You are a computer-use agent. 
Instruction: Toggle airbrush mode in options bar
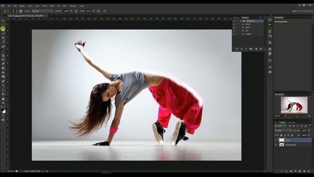point(98,11)
